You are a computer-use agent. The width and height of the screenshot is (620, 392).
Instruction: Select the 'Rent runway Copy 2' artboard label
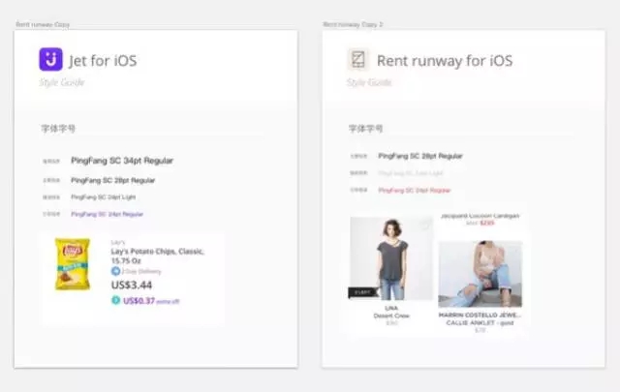(x=353, y=23)
